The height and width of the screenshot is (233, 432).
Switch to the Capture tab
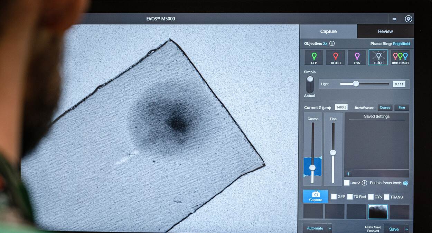(328, 31)
